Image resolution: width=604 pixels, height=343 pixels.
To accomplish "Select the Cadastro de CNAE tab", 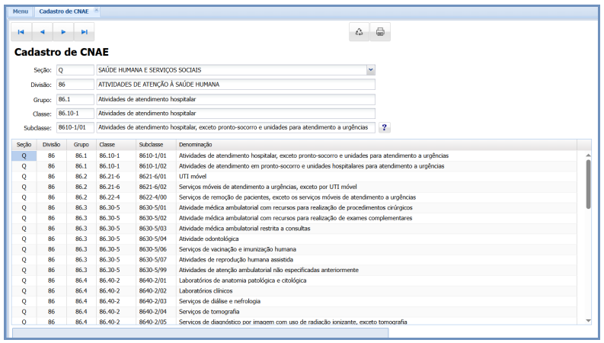I will coord(64,11).
